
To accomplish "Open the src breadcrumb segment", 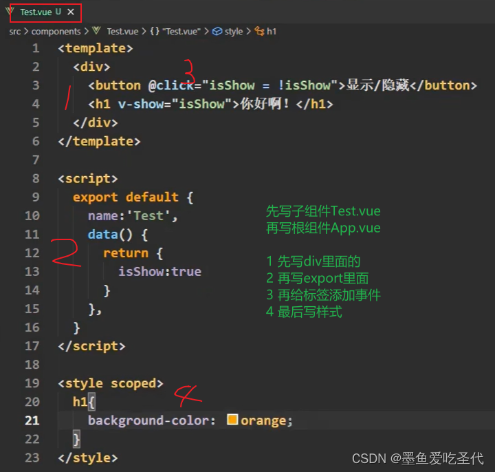I will [15, 31].
